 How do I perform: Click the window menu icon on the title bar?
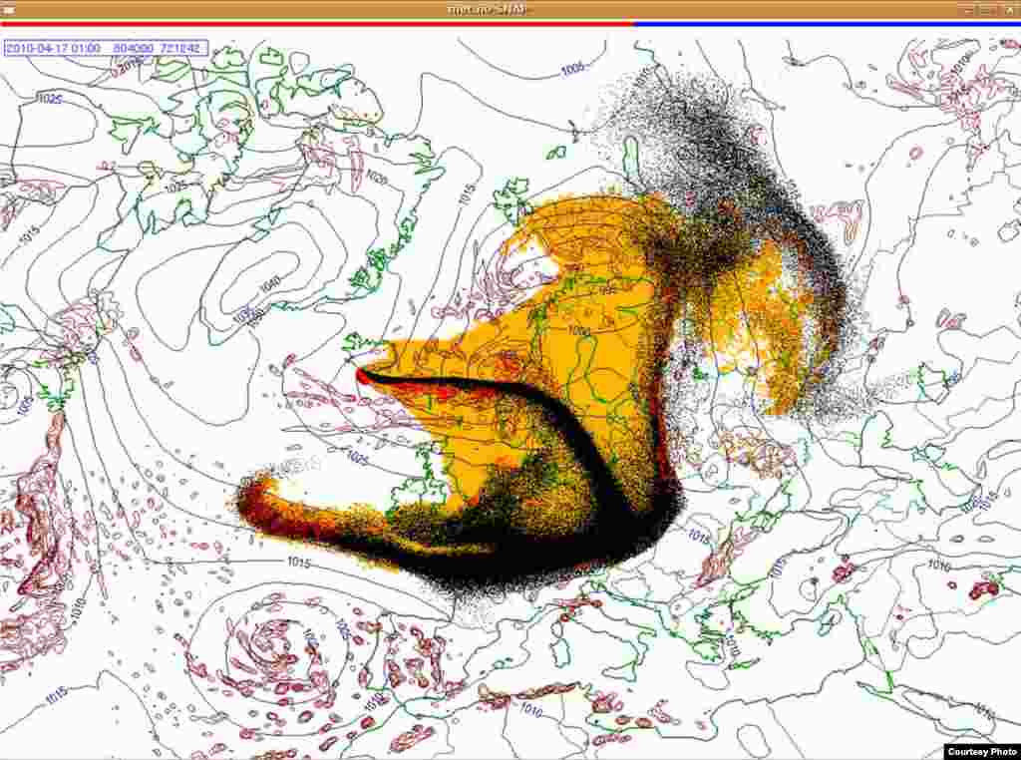click(x=7, y=7)
